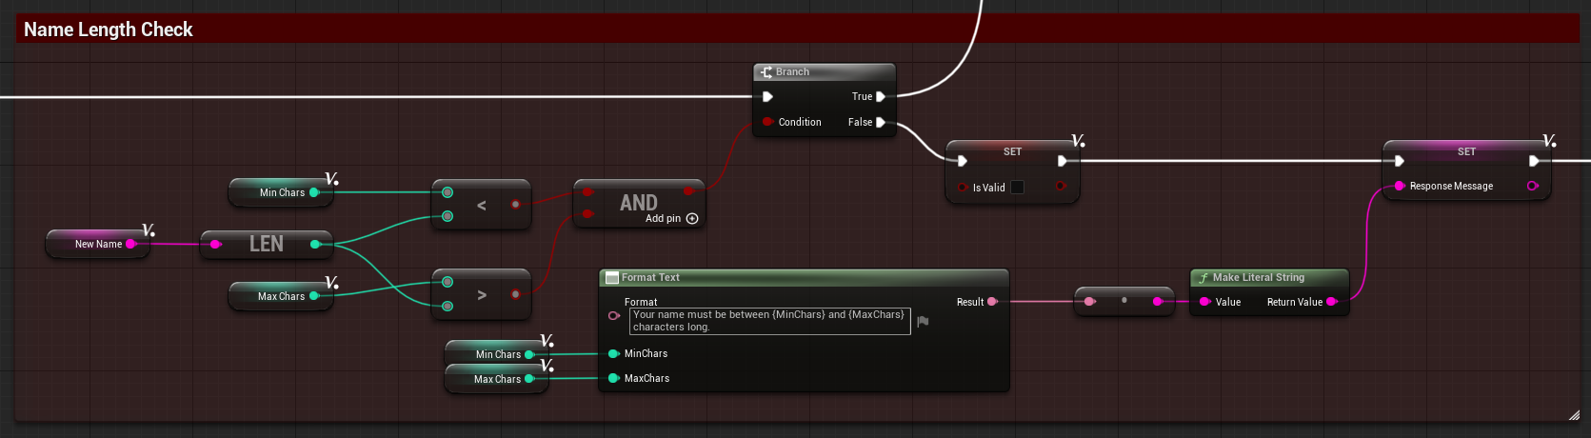Click the Format text input field
The height and width of the screenshot is (438, 1591).
pos(769,321)
